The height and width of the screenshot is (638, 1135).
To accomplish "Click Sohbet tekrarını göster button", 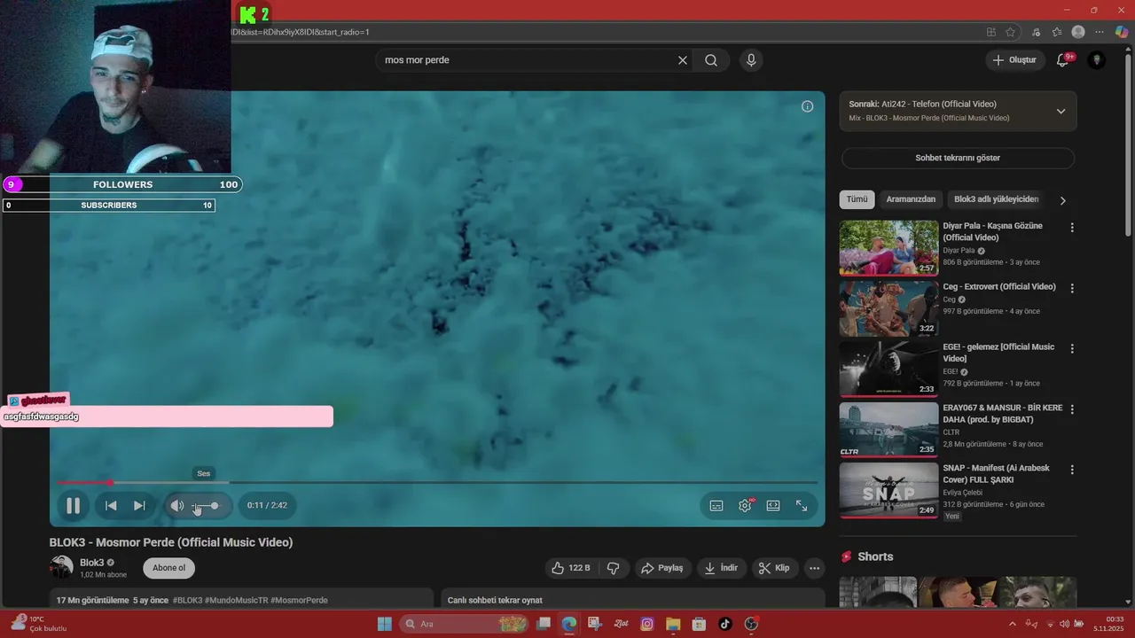I will pos(958,158).
